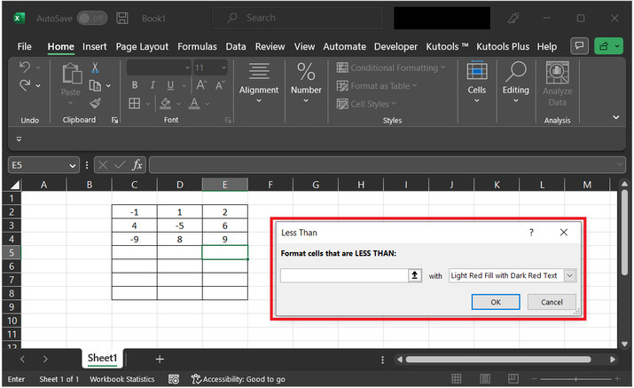The width and height of the screenshot is (634, 388).
Task: Open the font name dropdown
Action: pyautogui.click(x=187, y=67)
